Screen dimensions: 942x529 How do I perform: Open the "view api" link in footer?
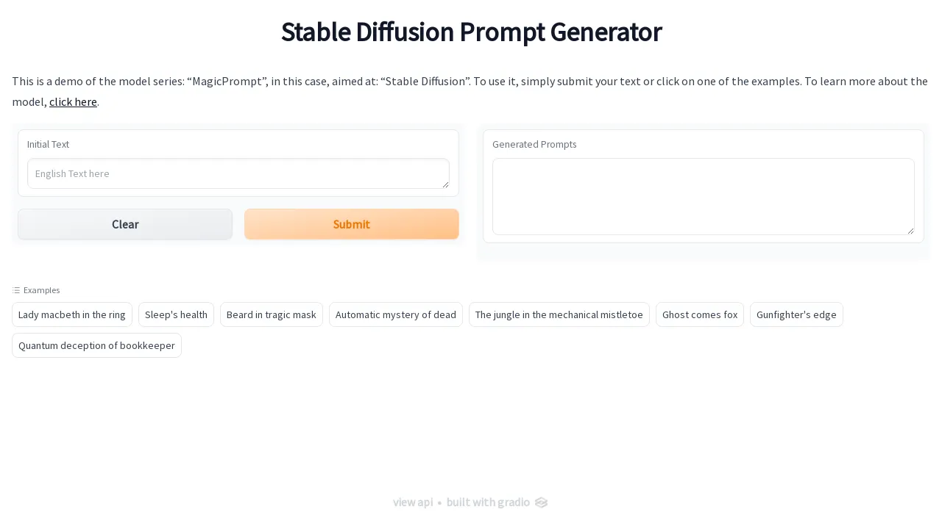coord(413,503)
